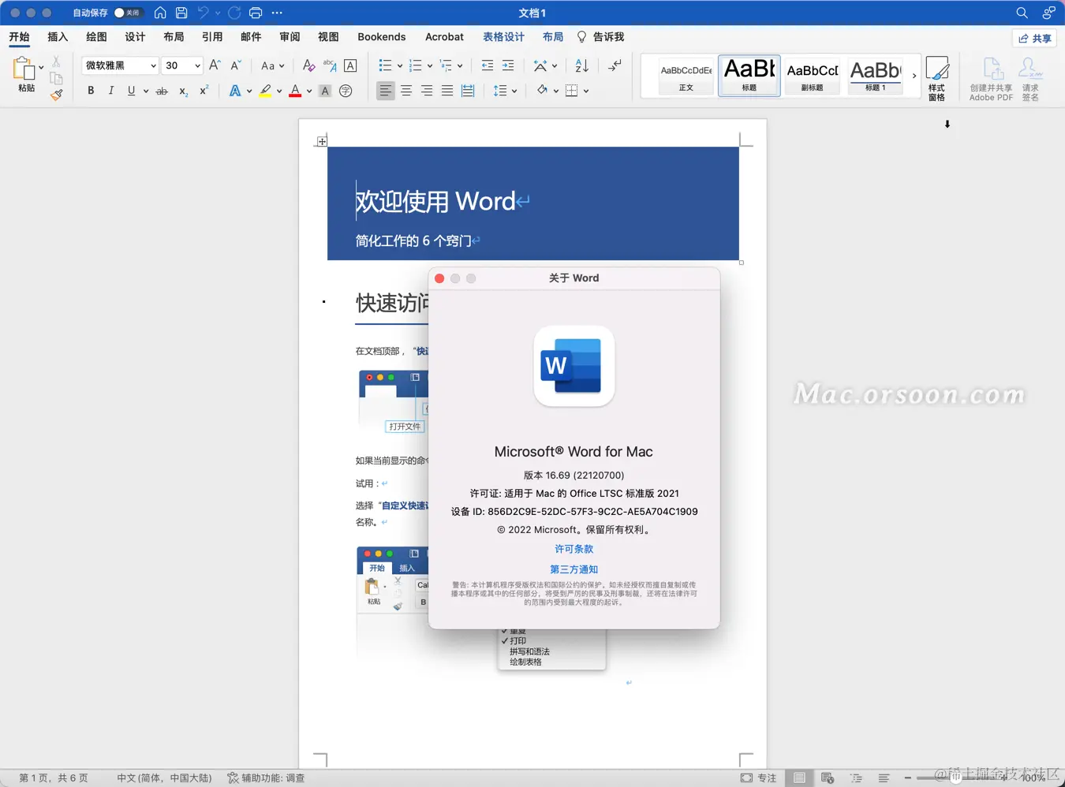
Task: Toggle Align Left button
Action: [385, 91]
